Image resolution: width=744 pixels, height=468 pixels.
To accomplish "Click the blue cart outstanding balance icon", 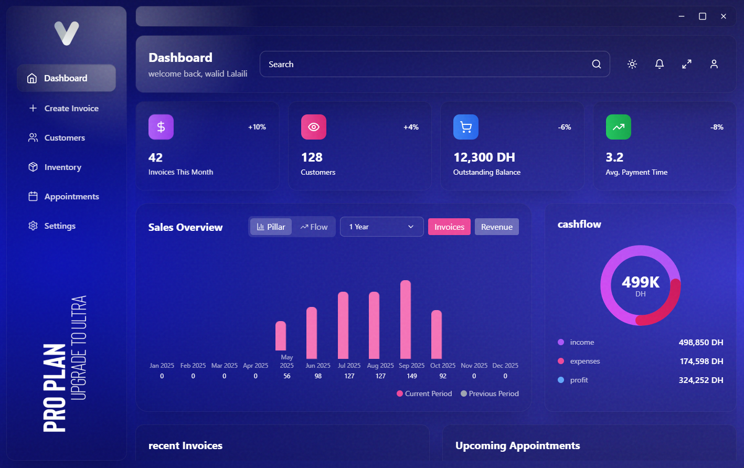I will (x=466, y=127).
